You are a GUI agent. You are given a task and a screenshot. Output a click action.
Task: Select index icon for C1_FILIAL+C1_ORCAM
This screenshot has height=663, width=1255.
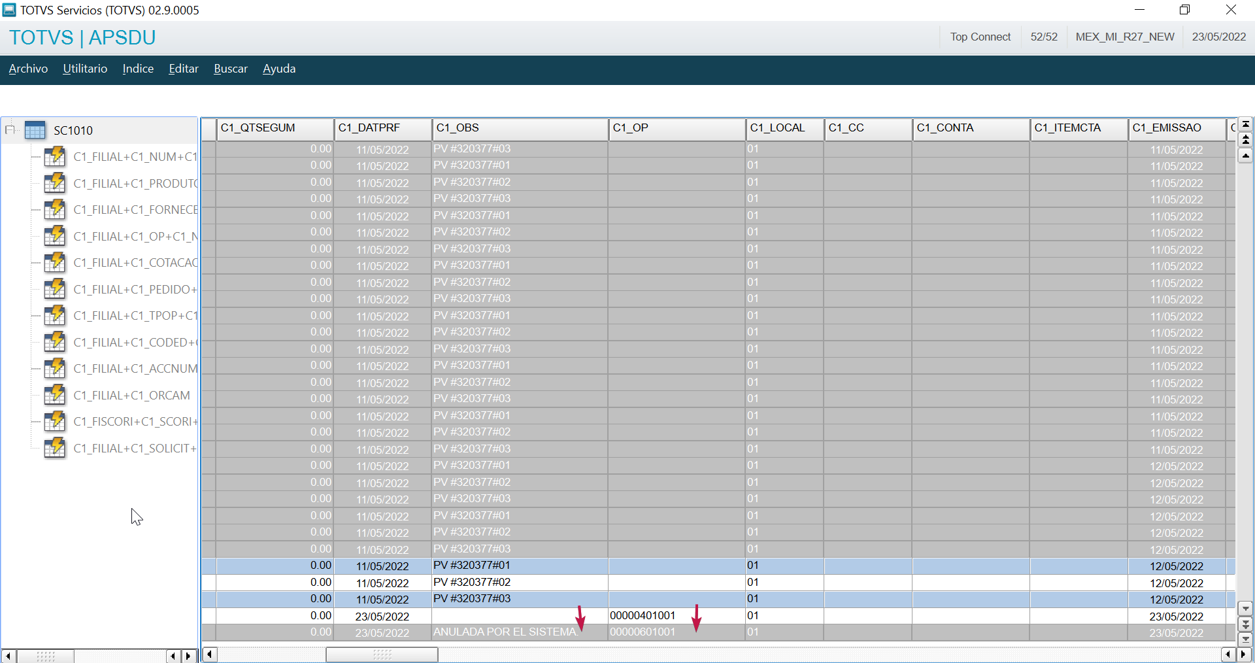pyautogui.click(x=55, y=395)
